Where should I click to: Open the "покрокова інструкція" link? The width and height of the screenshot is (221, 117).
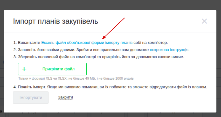coord(169,49)
